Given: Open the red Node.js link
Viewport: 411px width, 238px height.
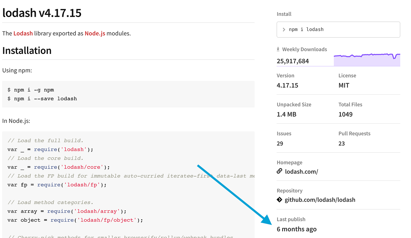Looking at the screenshot, I should click(95, 33).
